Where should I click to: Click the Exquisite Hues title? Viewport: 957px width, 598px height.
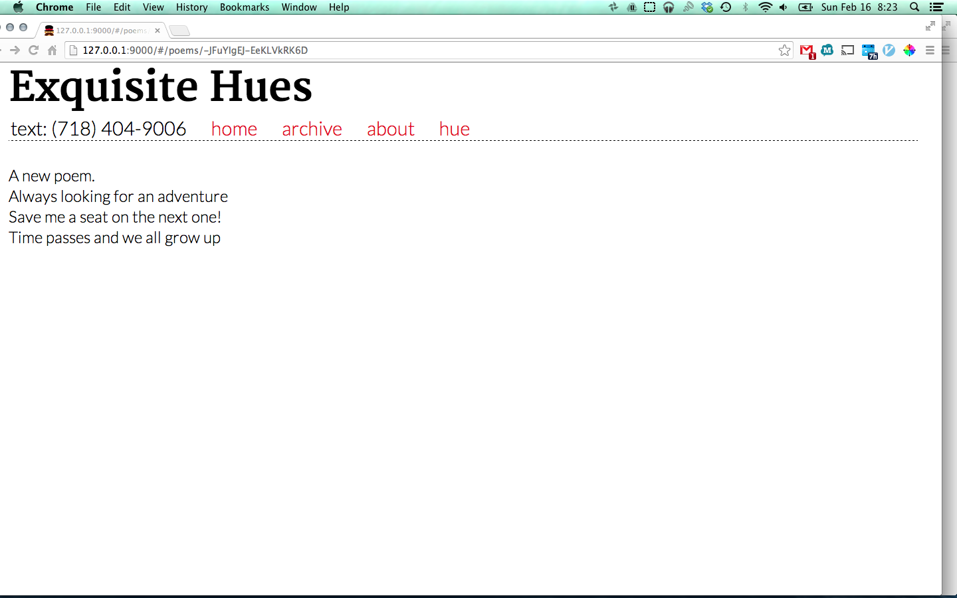[x=161, y=87]
